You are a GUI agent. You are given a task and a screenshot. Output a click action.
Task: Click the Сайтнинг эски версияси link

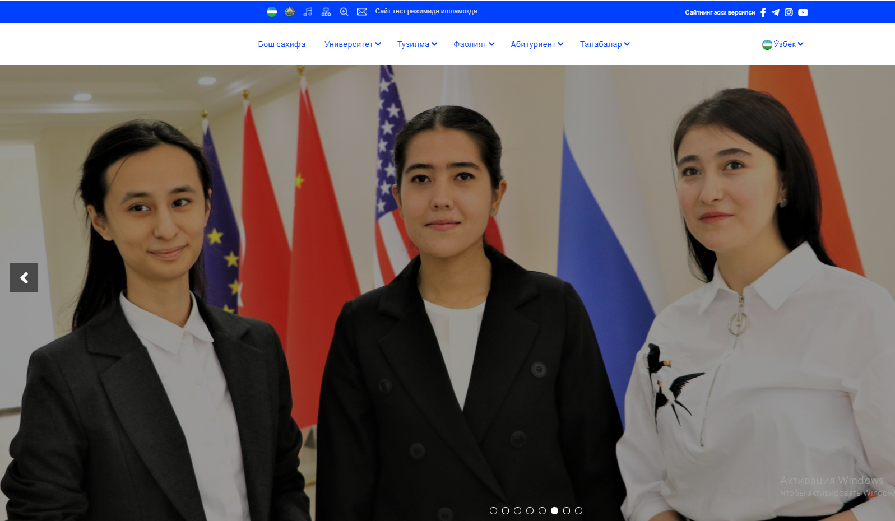click(x=720, y=12)
